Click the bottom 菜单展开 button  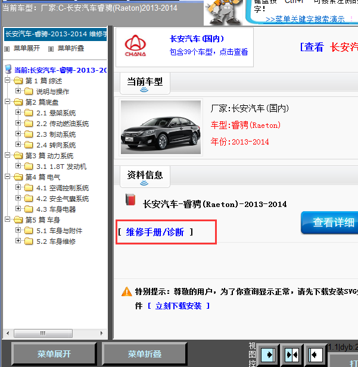pos(54,354)
